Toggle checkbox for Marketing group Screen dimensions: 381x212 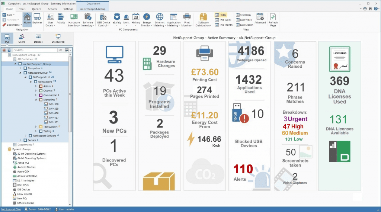[41, 100]
